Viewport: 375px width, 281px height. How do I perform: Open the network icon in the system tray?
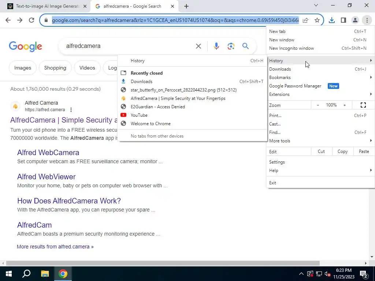(319, 274)
